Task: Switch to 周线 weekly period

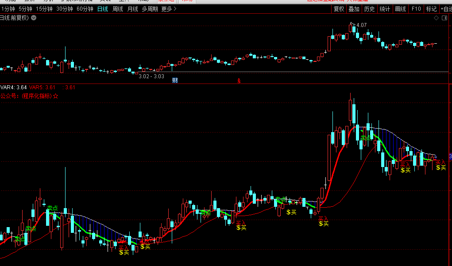Action: 117,9
